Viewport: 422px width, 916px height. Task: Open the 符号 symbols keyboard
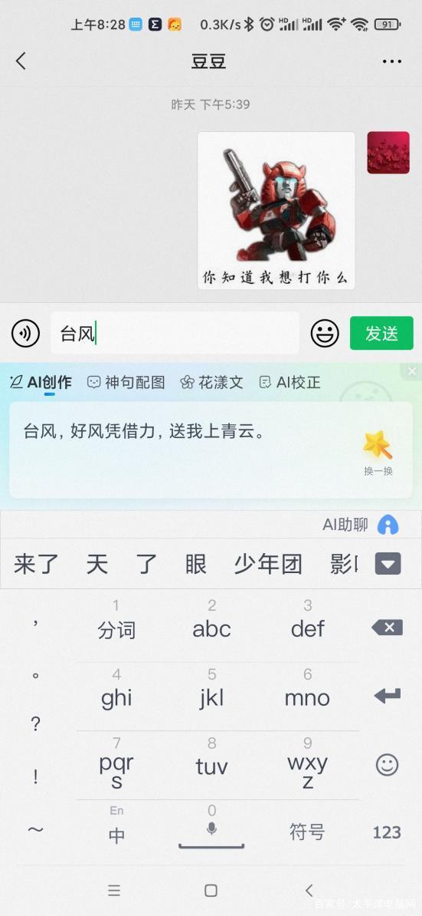click(307, 832)
